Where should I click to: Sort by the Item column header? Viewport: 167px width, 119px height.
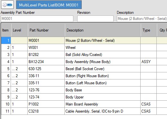click(6, 30)
